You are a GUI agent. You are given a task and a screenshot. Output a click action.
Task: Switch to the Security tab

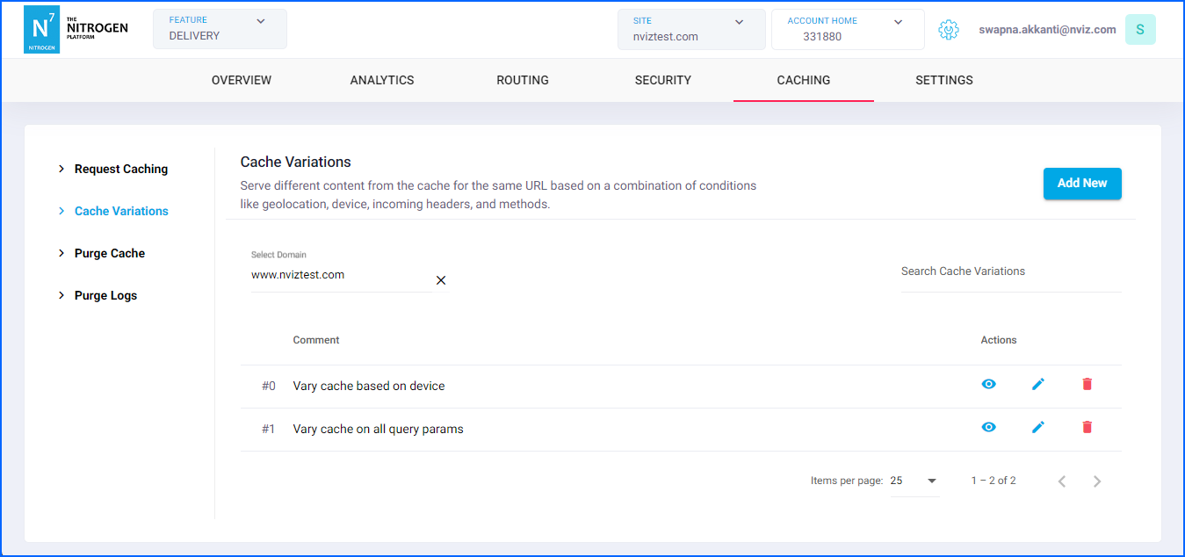point(662,80)
